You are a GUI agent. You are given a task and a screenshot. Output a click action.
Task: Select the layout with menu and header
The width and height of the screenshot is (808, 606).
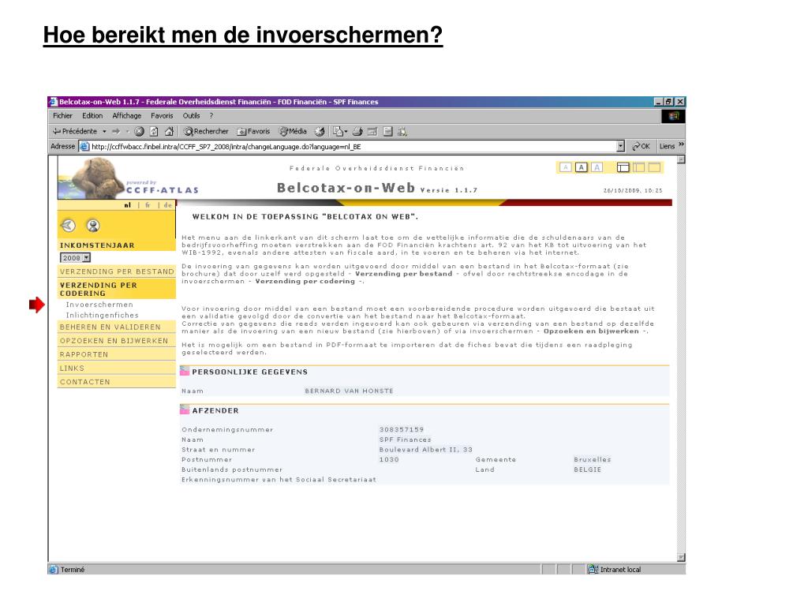623,167
